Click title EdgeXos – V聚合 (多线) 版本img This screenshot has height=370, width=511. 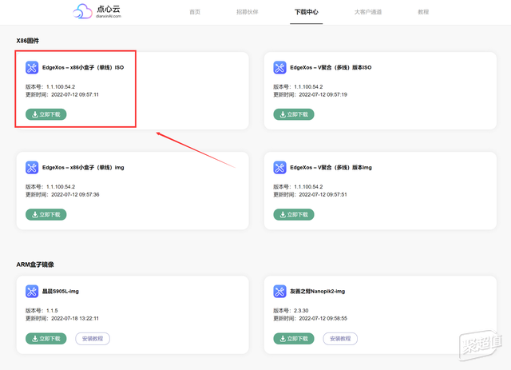331,167
